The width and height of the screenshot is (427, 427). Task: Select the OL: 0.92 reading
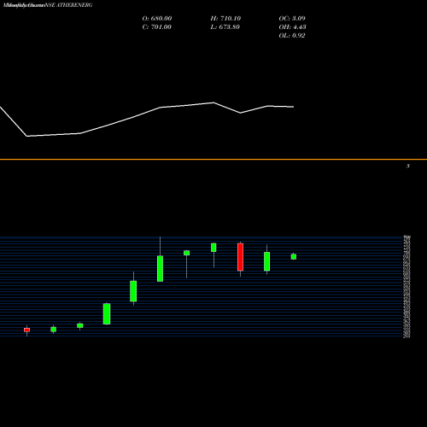292,35
